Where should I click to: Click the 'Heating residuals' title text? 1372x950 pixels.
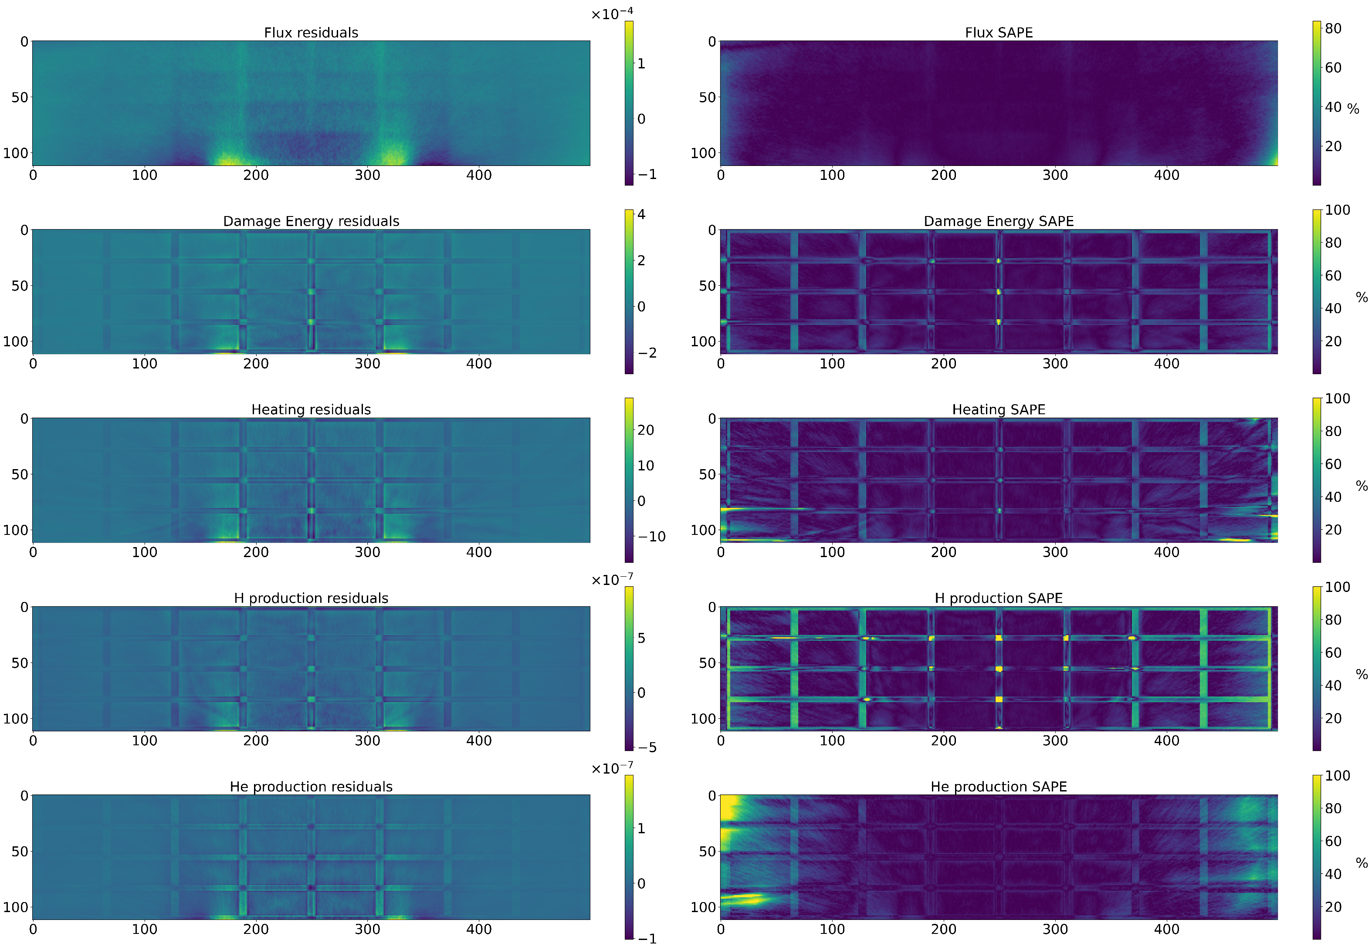point(311,409)
